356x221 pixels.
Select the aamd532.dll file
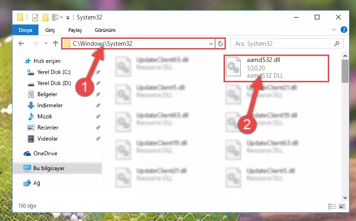point(276,68)
